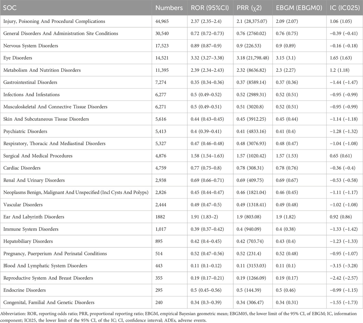
Task: Select Reproductive System And Breast Disorders
Action: click(x=48, y=278)
